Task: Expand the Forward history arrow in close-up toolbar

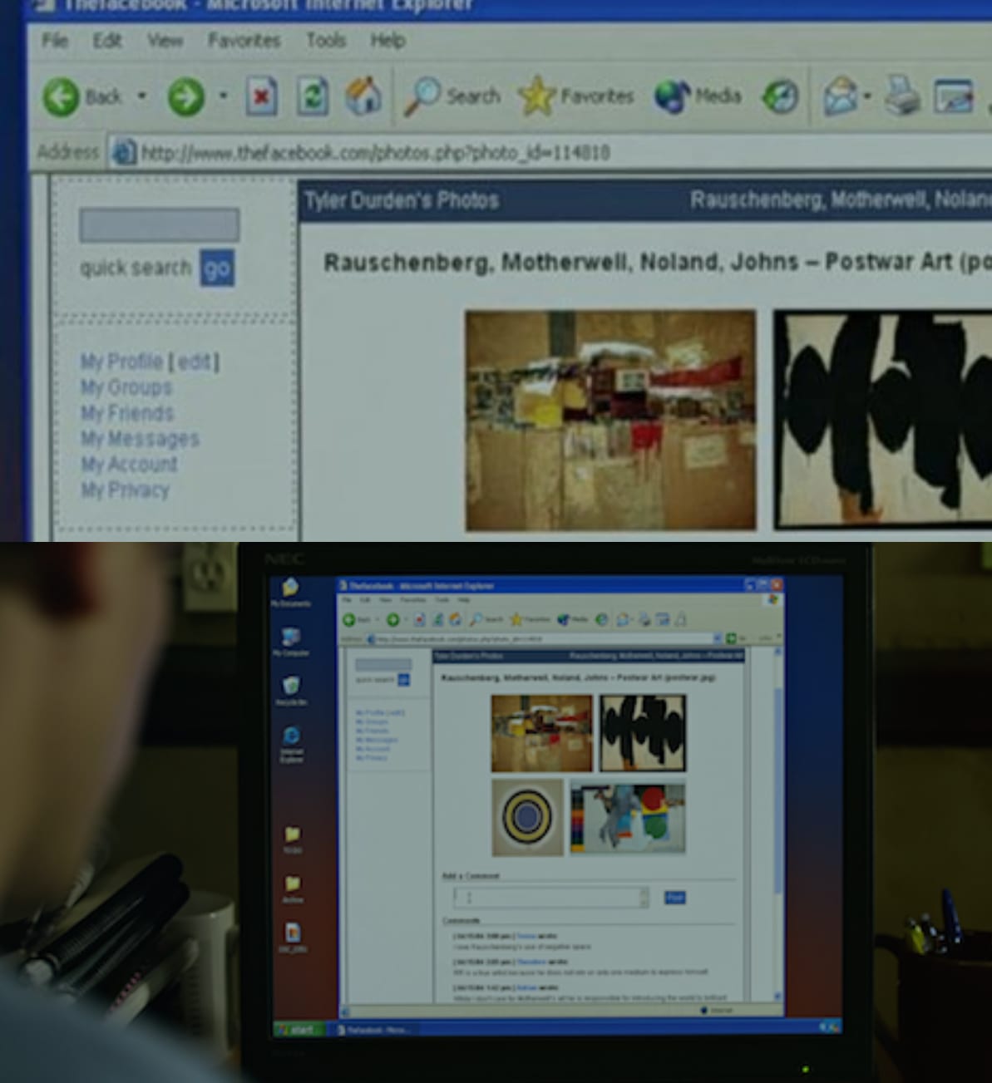Action: point(223,96)
